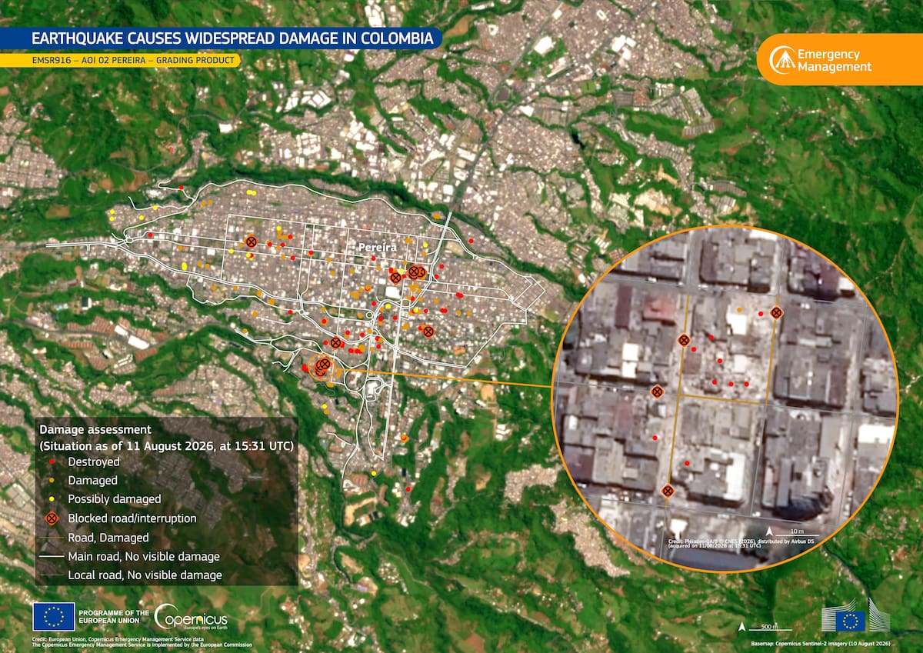
Task: Click the top-right blocked road marker in the inset
Action: [x=777, y=313]
